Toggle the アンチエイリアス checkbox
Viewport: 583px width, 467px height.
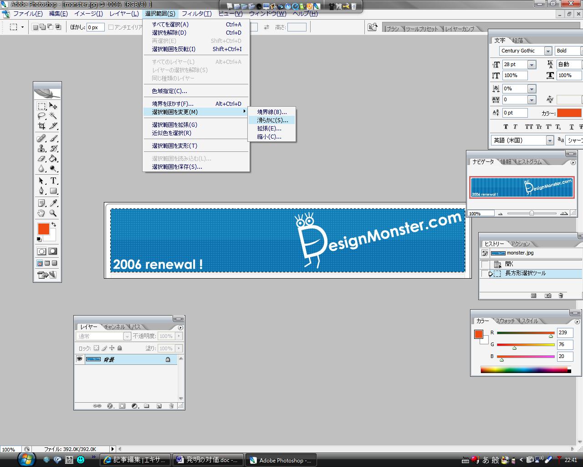coord(111,27)
